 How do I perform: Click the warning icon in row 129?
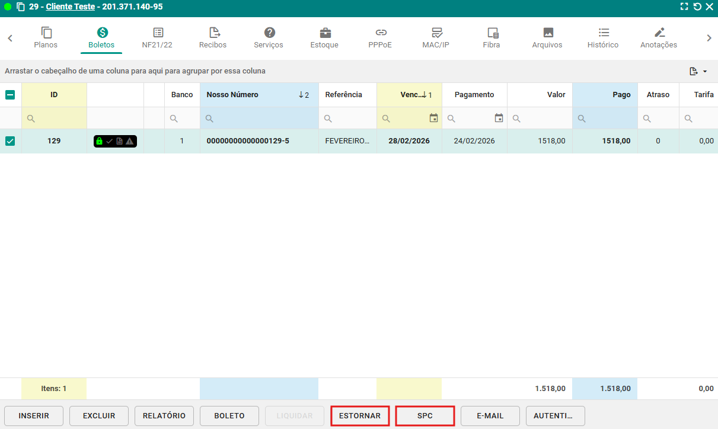click(x=129, y=142)
